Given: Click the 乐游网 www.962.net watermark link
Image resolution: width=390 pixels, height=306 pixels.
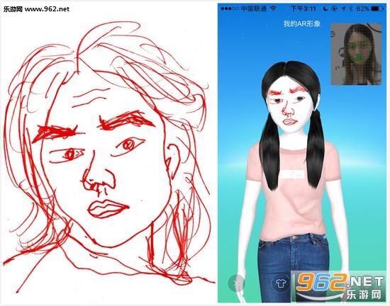Looking at the screenshot, I should pos(36,9).
